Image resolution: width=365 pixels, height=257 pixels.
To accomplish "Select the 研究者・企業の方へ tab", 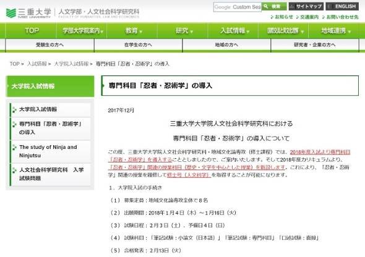I will 315,45.
